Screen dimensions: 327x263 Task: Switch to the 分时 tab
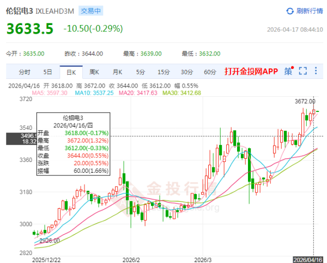point(25,72)
